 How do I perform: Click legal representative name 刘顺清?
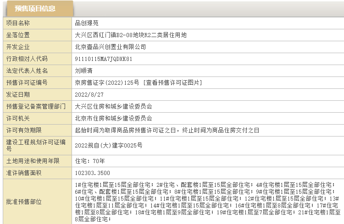coord(83,71)
